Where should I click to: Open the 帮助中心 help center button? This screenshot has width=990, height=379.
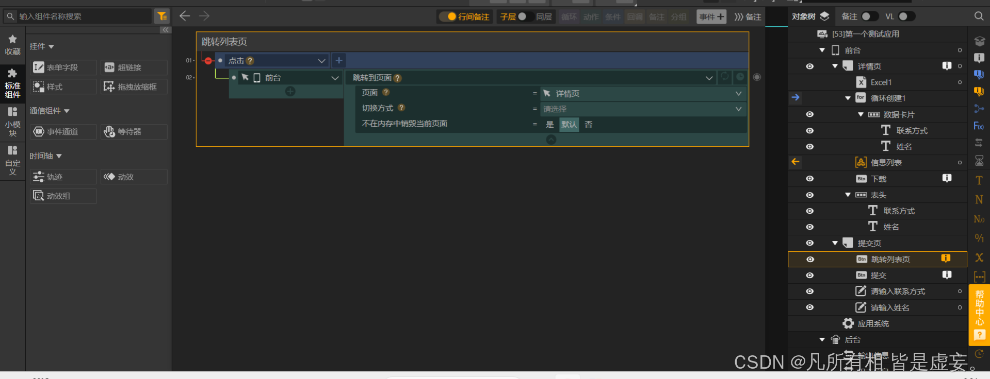pos(979,315)
